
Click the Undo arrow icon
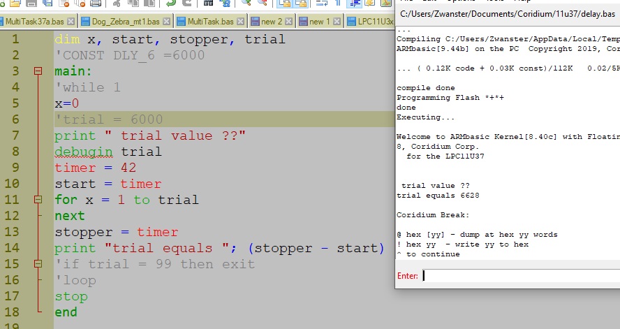click(170, 3)
